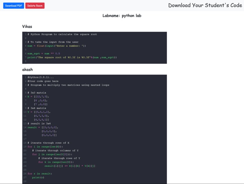
Task: Click the red Delete Room button
Action: pos(35,5)
